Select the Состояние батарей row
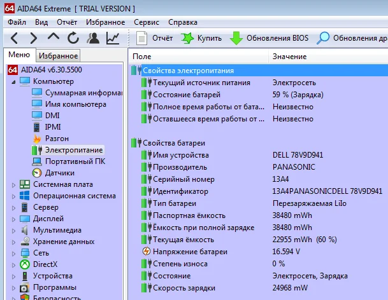 coord(259,95)
